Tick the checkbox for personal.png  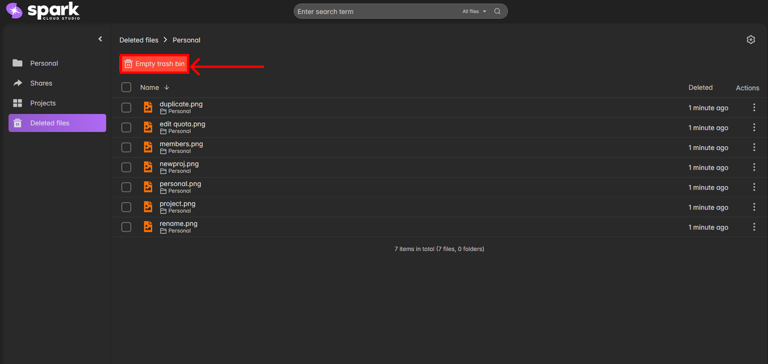pos(126,187)
